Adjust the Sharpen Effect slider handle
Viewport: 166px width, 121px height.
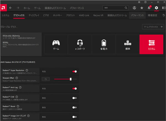(x=71, y=79)
